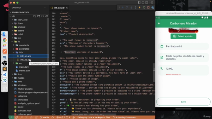
Task: Click the debug toolbar drag handle
Action: click(119, 8)
